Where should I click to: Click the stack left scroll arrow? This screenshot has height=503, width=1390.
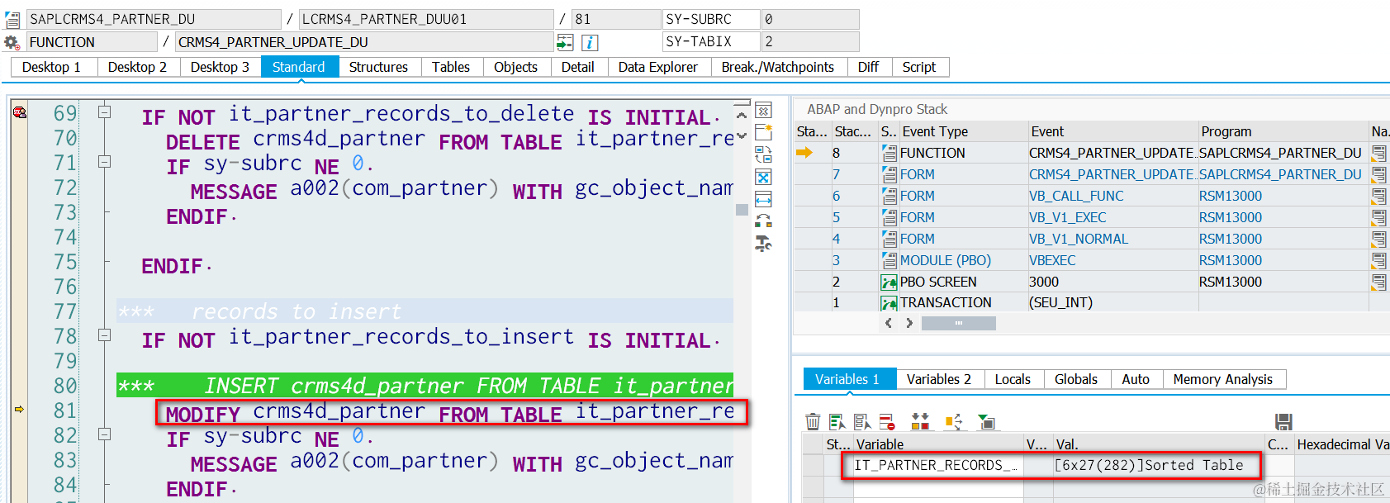pos(889,323)
